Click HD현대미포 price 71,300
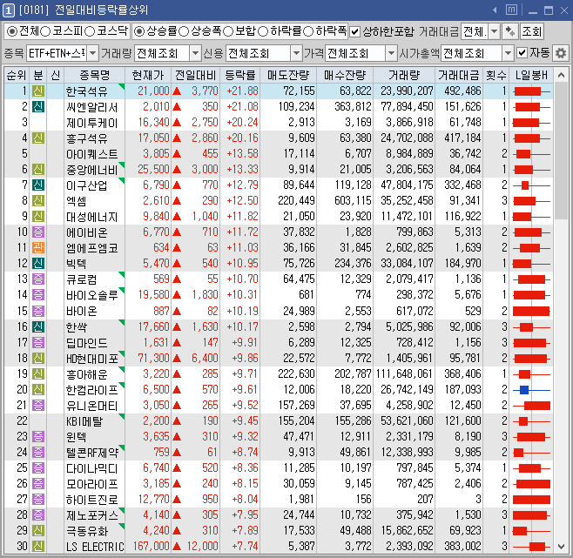The height and width of the screenshot is (558, 573). tap(153, 358)
